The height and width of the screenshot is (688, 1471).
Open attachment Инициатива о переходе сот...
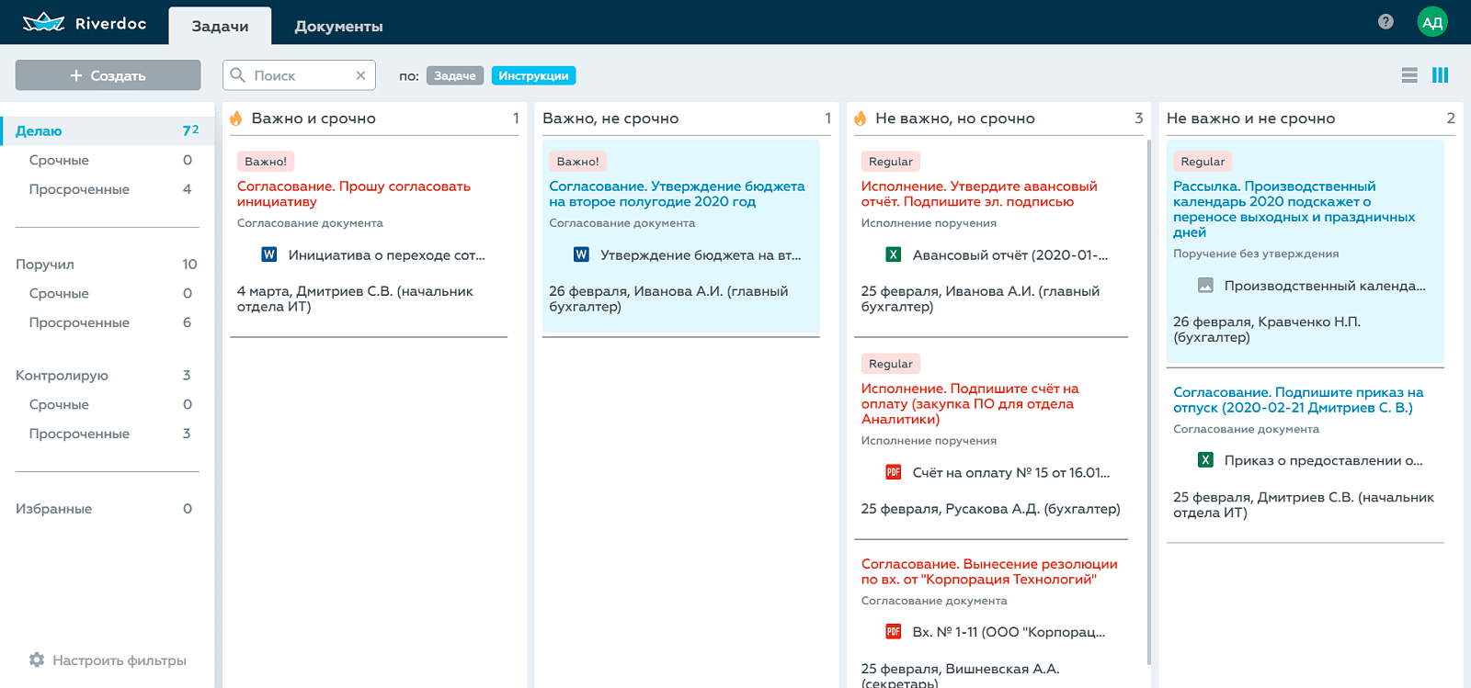(x=386, y=254)
